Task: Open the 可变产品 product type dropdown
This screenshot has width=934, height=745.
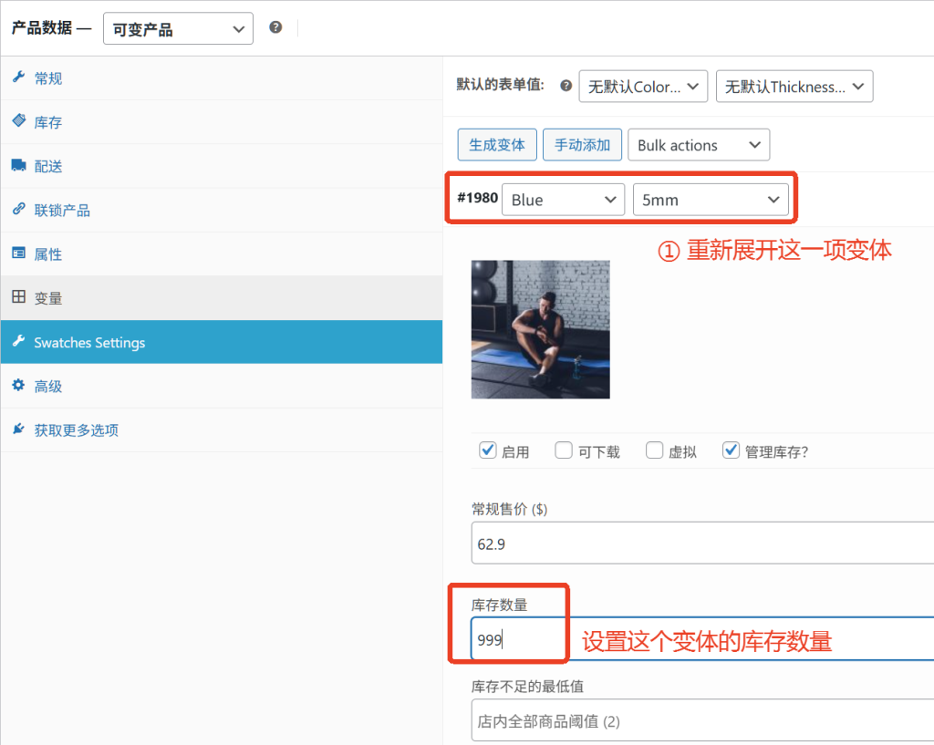Action: point(178,29)
